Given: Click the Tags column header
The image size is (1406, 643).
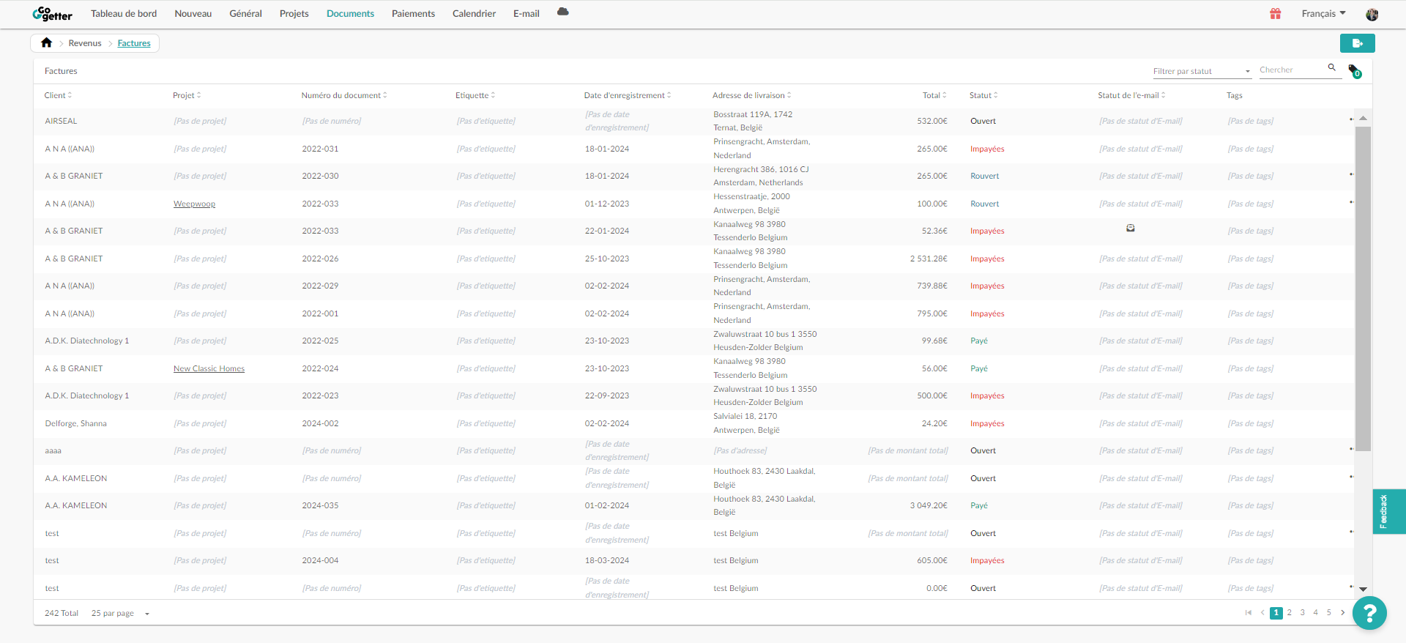Looking at the screenshot, I should click(x=1234, y=95).
